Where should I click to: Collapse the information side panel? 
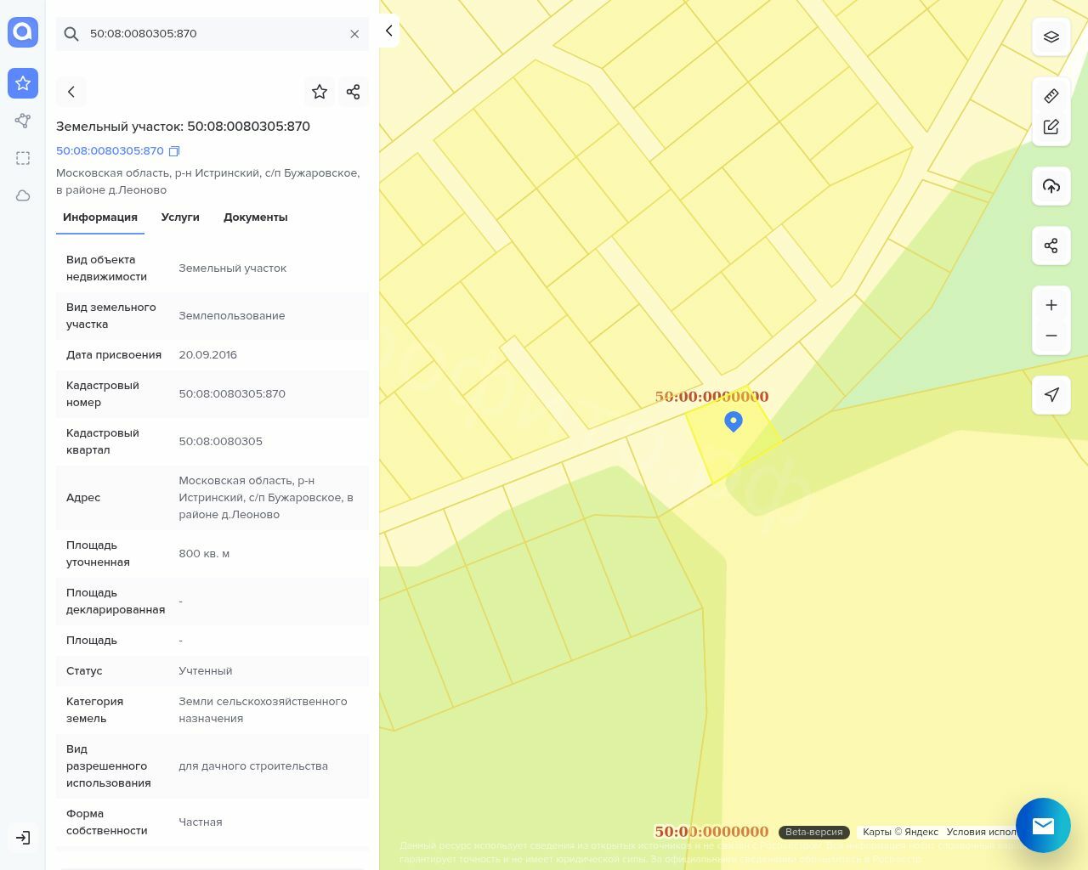pos(388,31)
